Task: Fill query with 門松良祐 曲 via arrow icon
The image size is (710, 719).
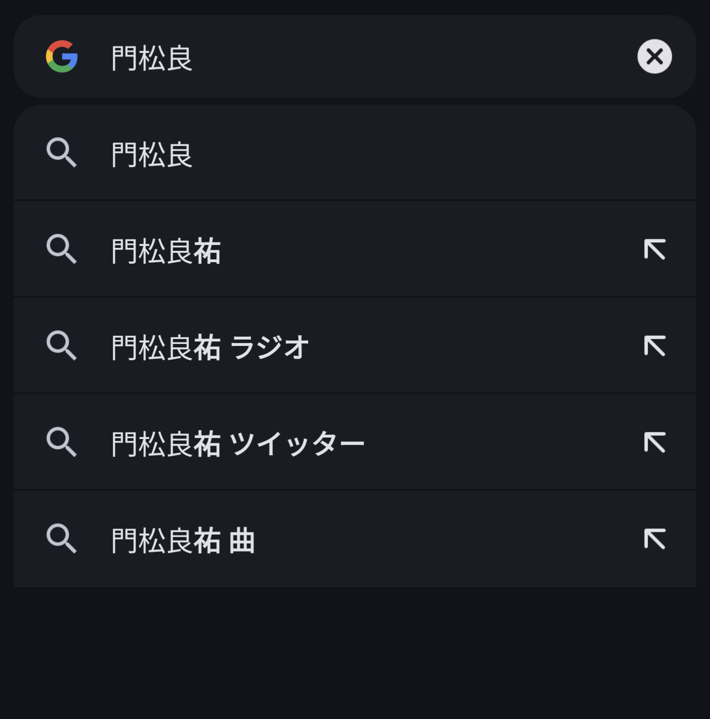Action: click(655, 539)
